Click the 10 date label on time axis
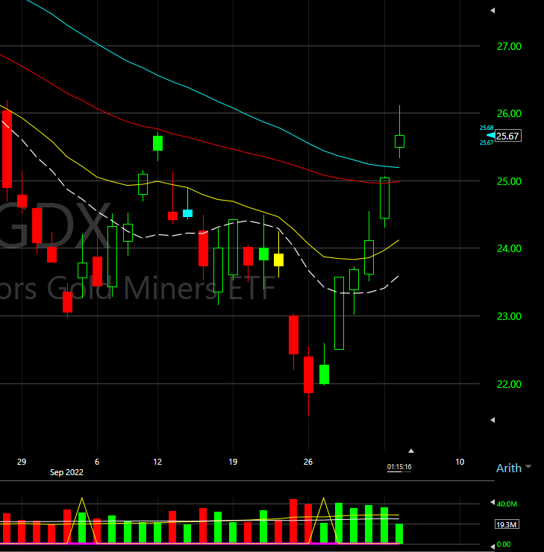Screen dimensions: 544x552 [x=460, y=462]
